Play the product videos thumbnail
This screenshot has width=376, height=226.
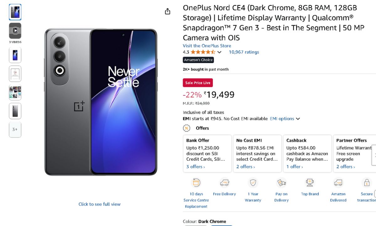[x=15, y=30]
